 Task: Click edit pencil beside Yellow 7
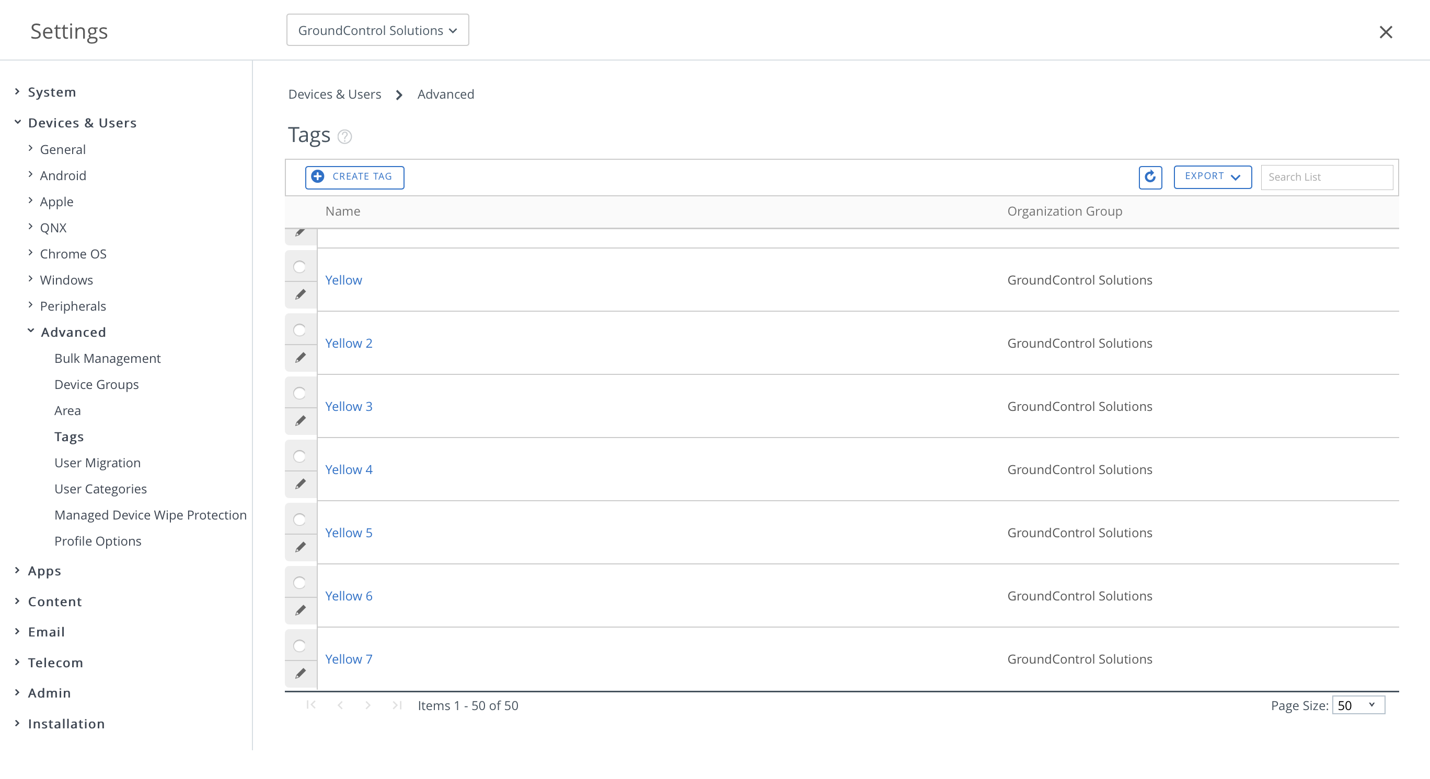[301, 674]
